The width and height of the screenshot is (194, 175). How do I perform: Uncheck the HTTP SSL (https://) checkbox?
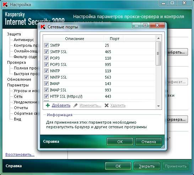tap(46, 96)
